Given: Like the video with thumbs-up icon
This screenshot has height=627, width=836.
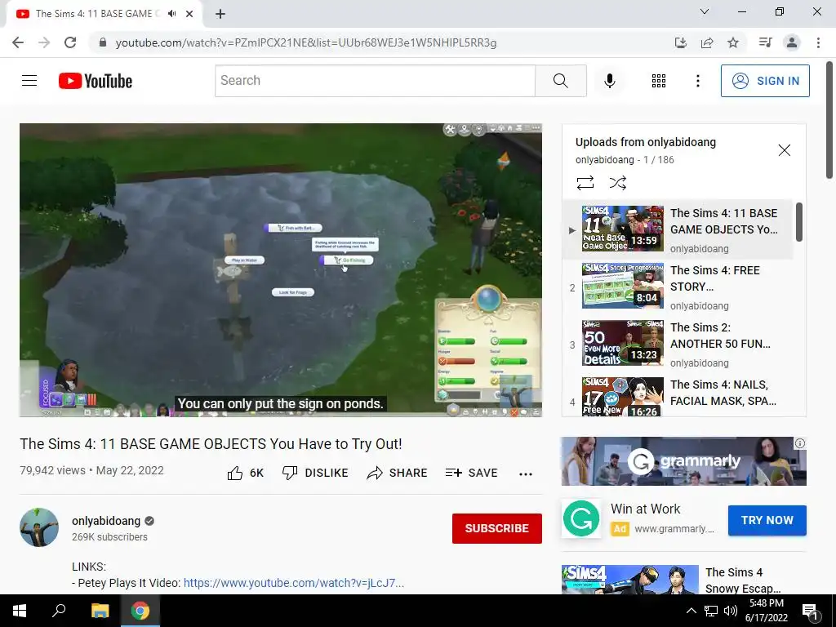Looking at the screenshot, I should [x=234, y=473].
